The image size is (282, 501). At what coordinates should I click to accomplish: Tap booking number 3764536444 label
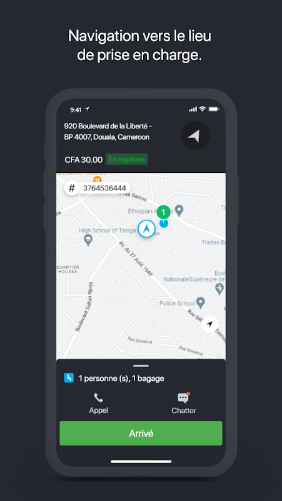coord(104,189)
